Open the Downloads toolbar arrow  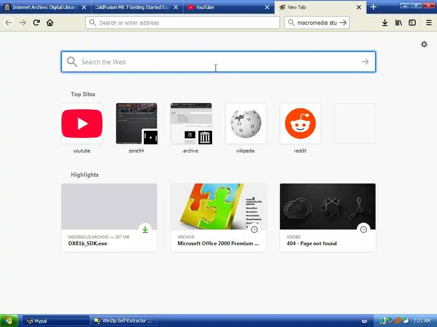pyautogui.click(x=385, y=23)
